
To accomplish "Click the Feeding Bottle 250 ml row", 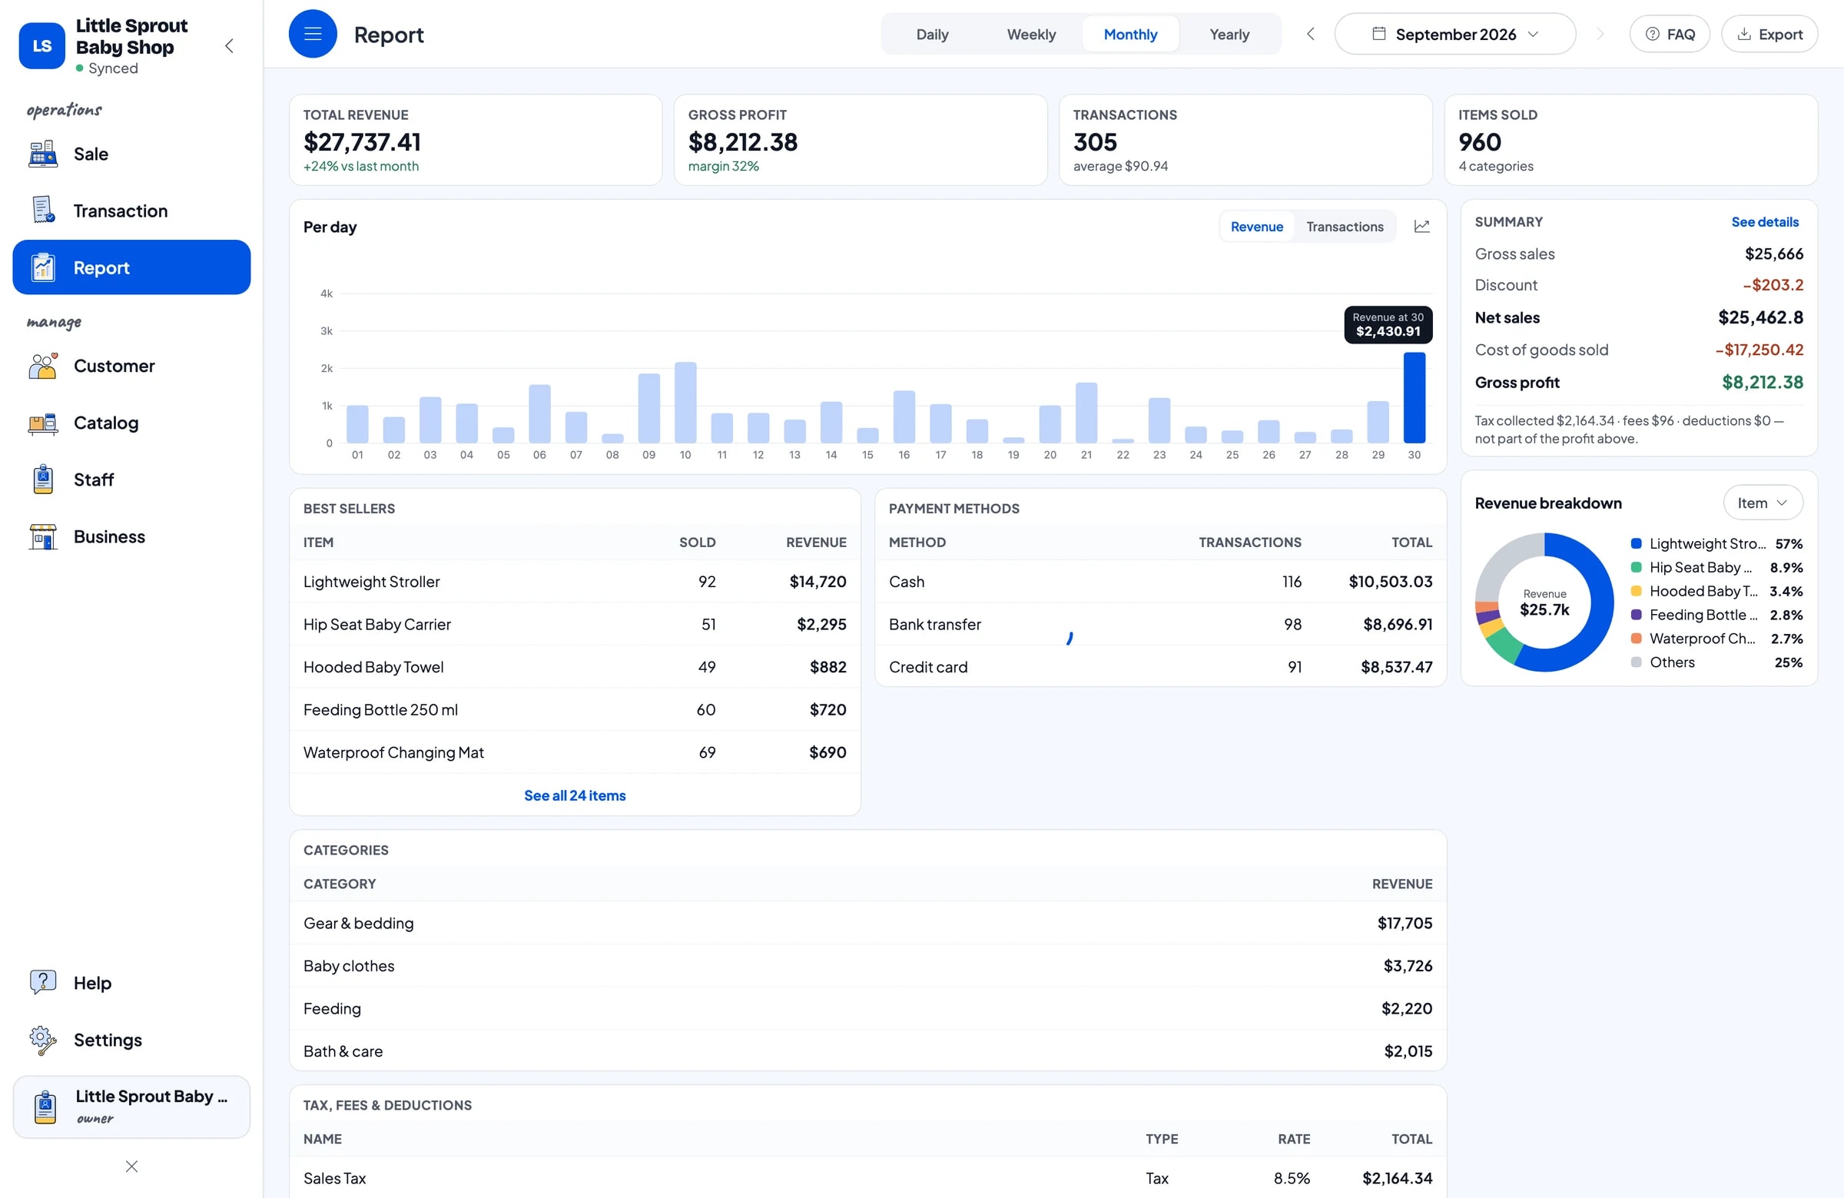I will [x=575, y=709].
